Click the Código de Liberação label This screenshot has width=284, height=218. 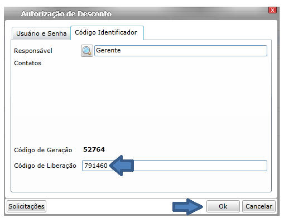(x=45, y=166)
